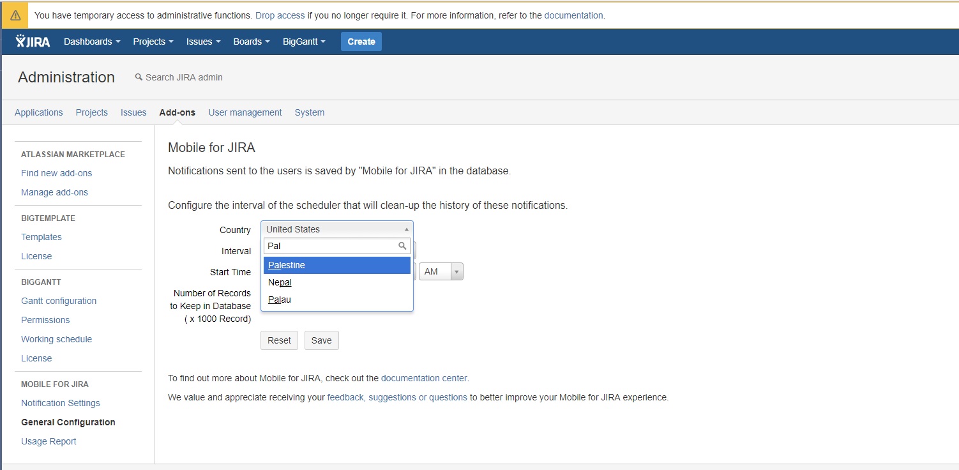Click the JIRA logo in header
Screen dimensions: 959x470
[x=33, y=42]
